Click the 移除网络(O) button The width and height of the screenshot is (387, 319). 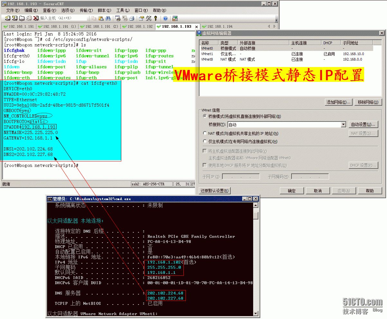point(368,102)
